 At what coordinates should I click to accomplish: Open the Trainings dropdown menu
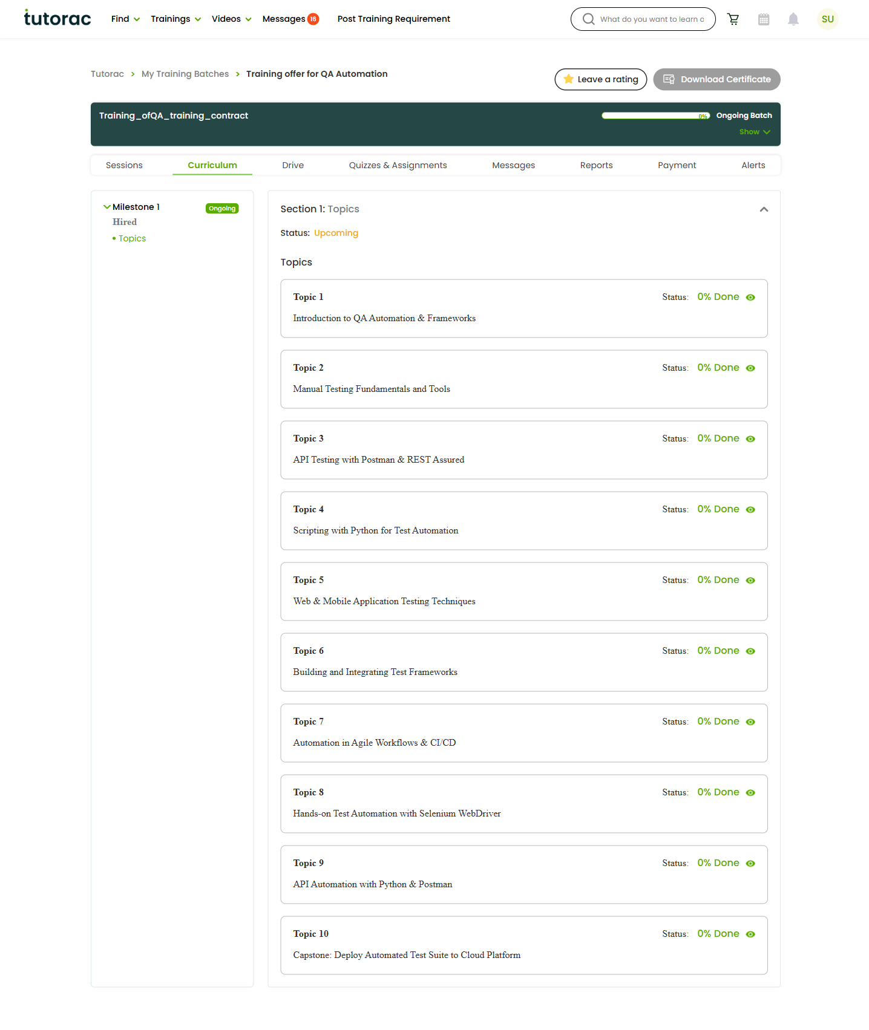coord(175,19)
